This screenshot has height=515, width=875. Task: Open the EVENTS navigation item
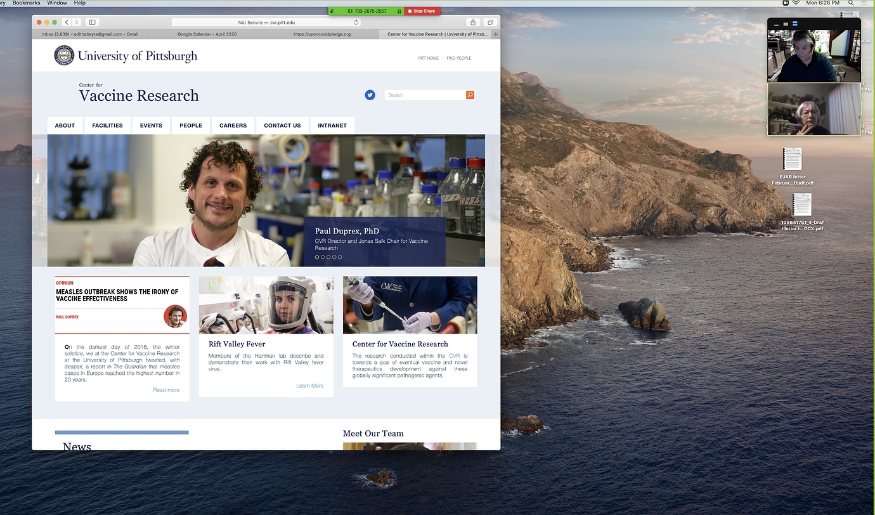151,126
